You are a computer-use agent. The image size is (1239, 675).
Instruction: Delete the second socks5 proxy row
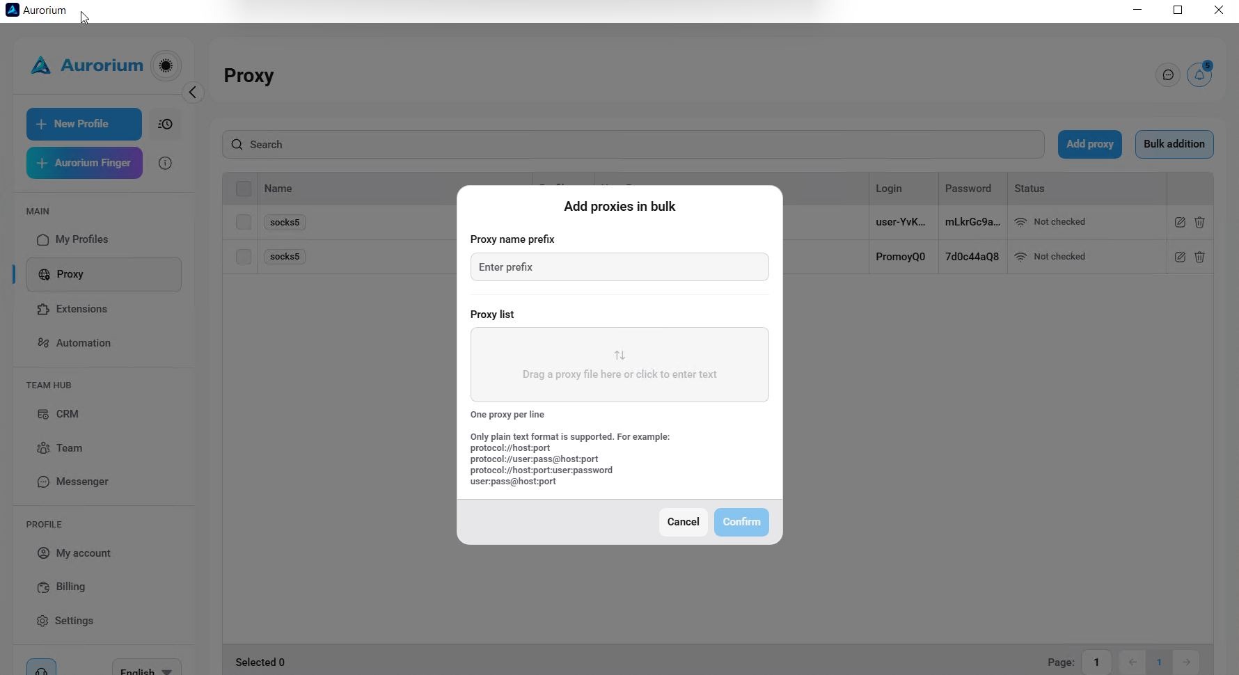point(1199,257)
